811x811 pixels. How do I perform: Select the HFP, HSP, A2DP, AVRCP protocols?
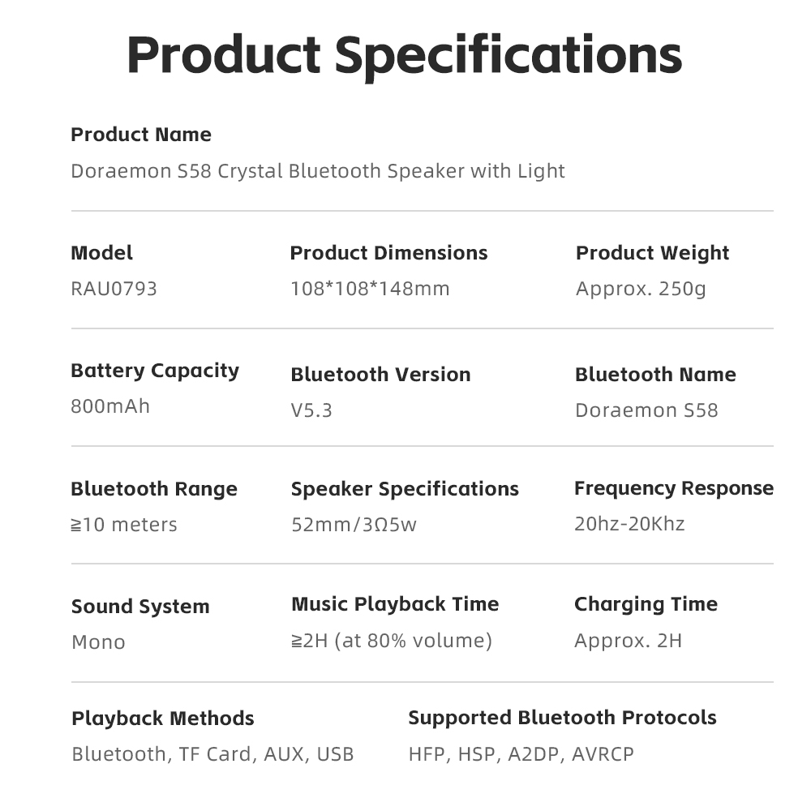tap(521, 754)
